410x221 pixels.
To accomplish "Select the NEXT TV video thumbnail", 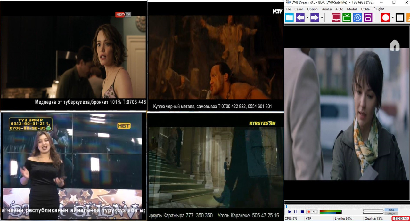I will tap(73, 56).
